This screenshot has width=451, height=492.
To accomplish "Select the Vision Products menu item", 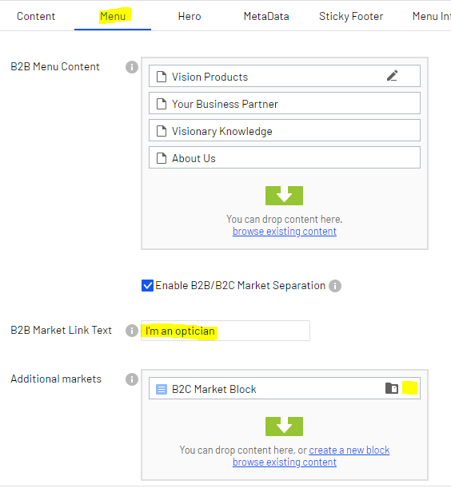I will [285, 76].
